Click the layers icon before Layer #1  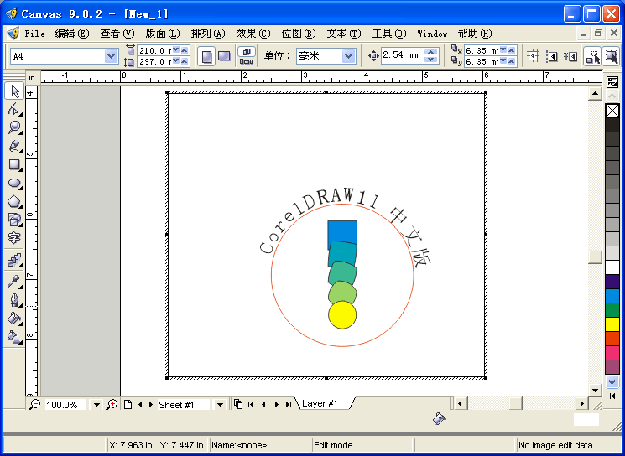238,404
